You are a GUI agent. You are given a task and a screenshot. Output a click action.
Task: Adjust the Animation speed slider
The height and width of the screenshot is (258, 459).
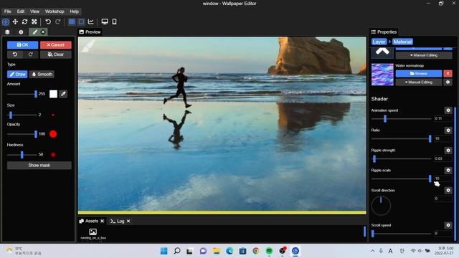(x=401, y=118)
